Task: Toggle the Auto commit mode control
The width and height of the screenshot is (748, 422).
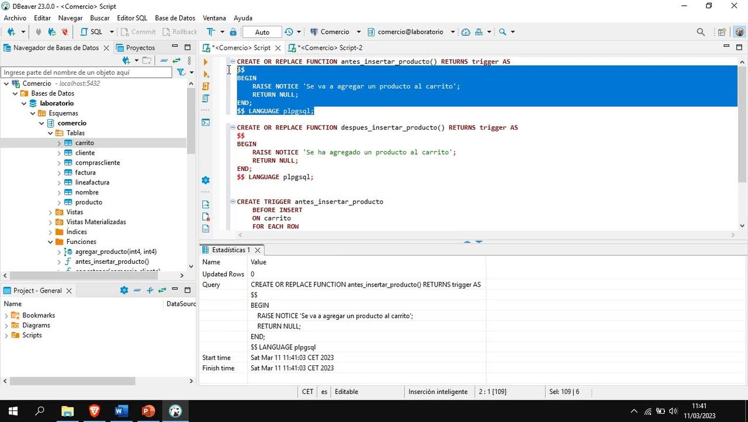Action: click(262, 32)
